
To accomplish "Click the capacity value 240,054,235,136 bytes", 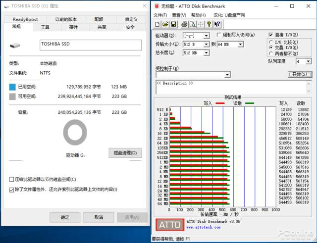I will pyautogui.click(x=79, y=112).
